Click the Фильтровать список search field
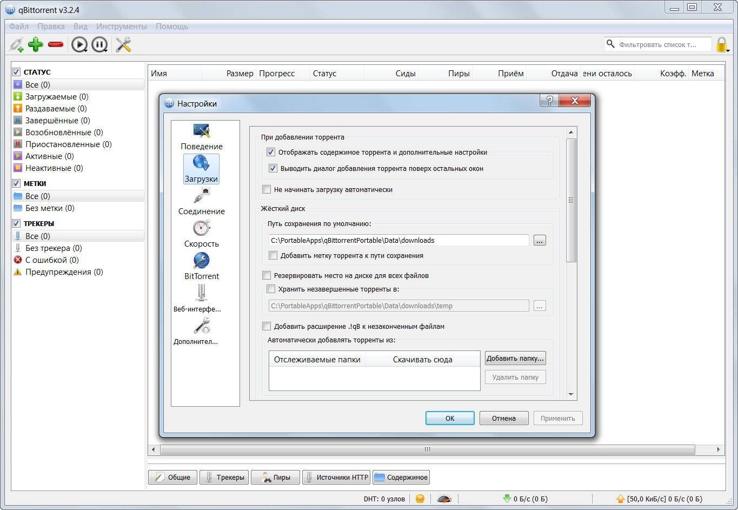The image size is (738, 510). click(x=657, y=44)
